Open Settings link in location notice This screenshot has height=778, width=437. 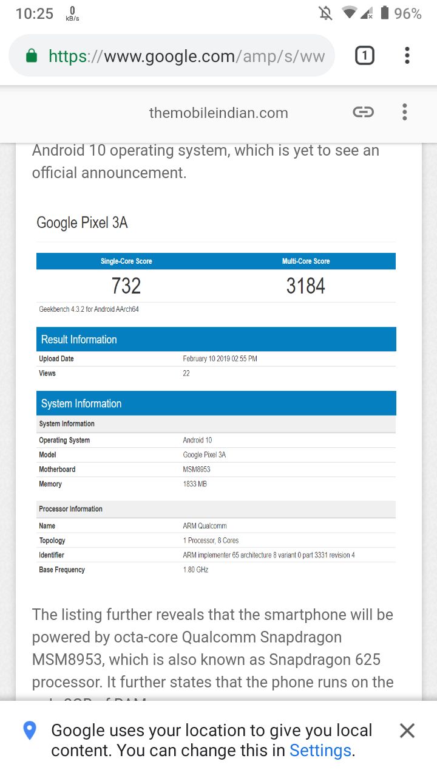tap(320, 751)
